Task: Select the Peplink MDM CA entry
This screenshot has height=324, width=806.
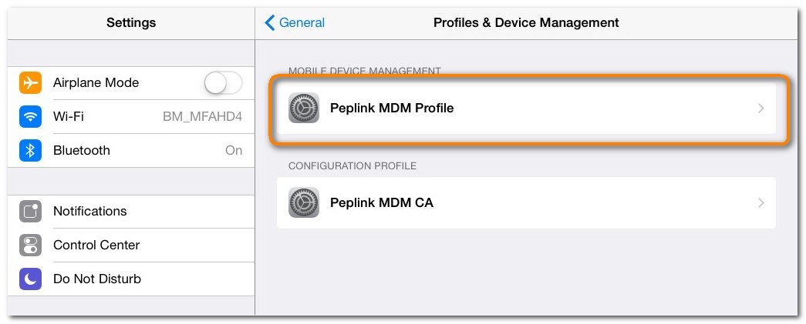Action: [524, 203]
